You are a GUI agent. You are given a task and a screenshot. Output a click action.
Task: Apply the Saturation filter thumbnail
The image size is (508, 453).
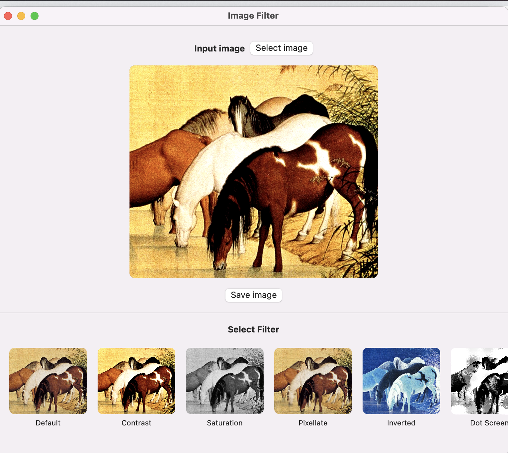pyautogui.click(x=225, y=381)
